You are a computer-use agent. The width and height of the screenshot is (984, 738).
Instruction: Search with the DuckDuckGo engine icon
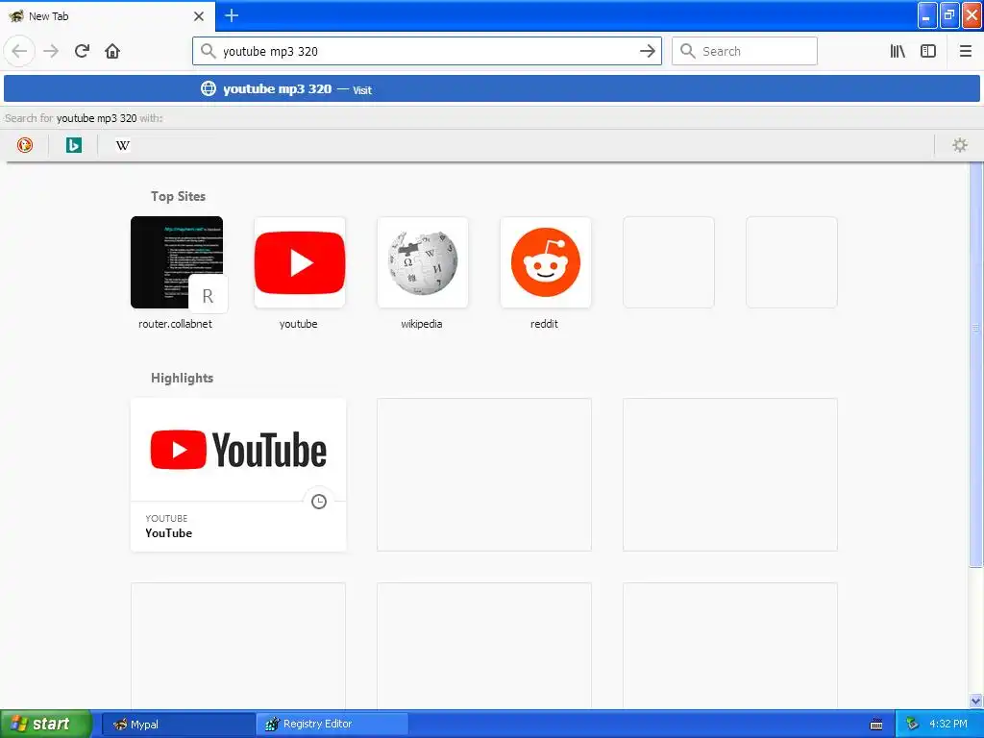pyautogui.click(x=25, y=146)
